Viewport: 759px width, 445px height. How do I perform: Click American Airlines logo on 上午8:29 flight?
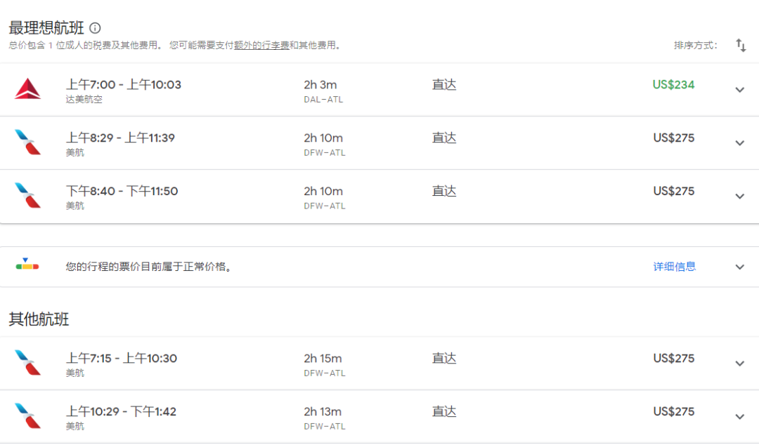pos(28,142)
